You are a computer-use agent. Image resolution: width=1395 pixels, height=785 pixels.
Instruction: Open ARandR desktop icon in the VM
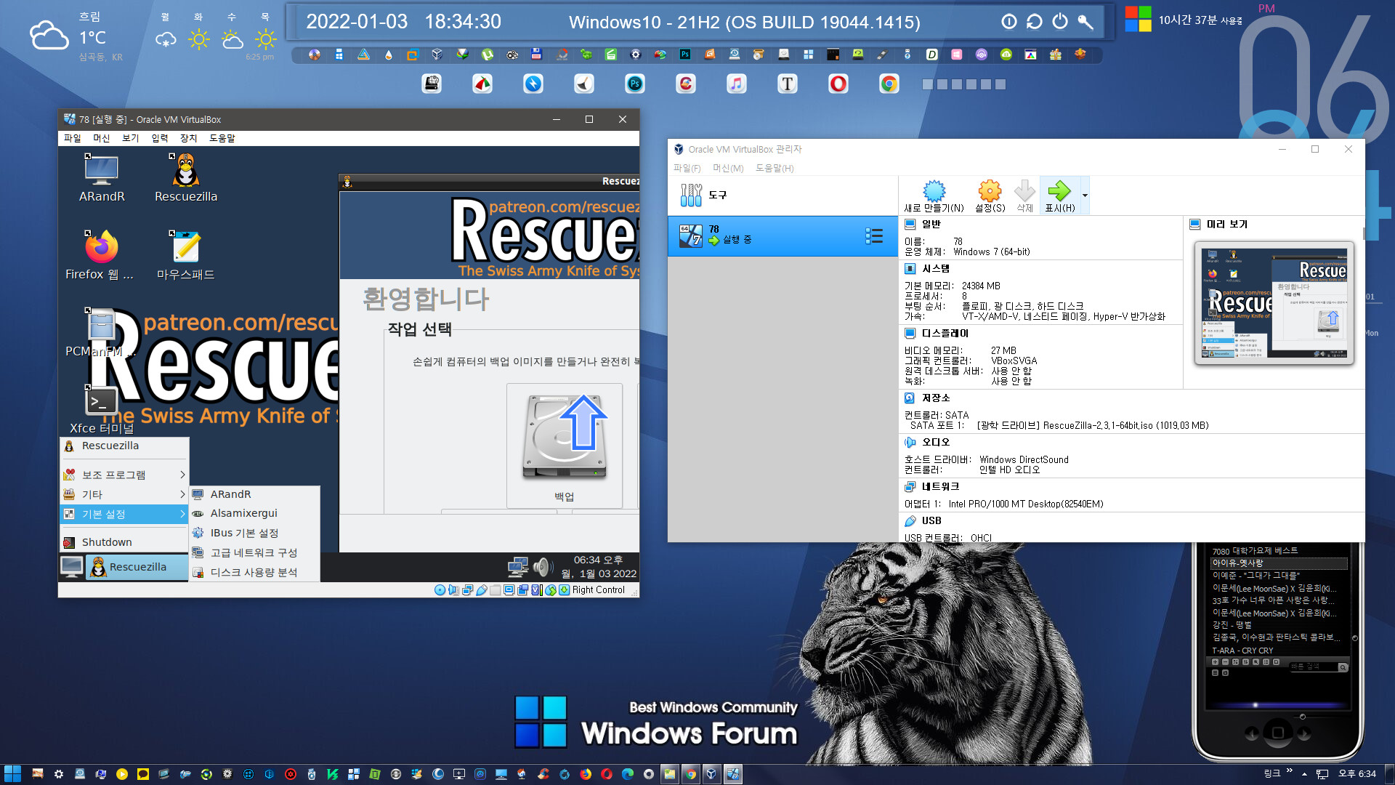pyautogui.click(x=102, y=178)
